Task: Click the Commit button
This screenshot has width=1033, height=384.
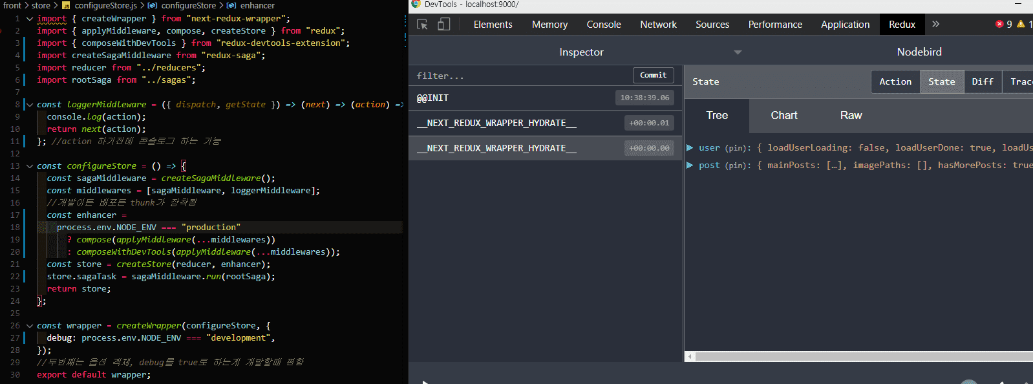Action: pyautogui.click(x=653, y=76)
